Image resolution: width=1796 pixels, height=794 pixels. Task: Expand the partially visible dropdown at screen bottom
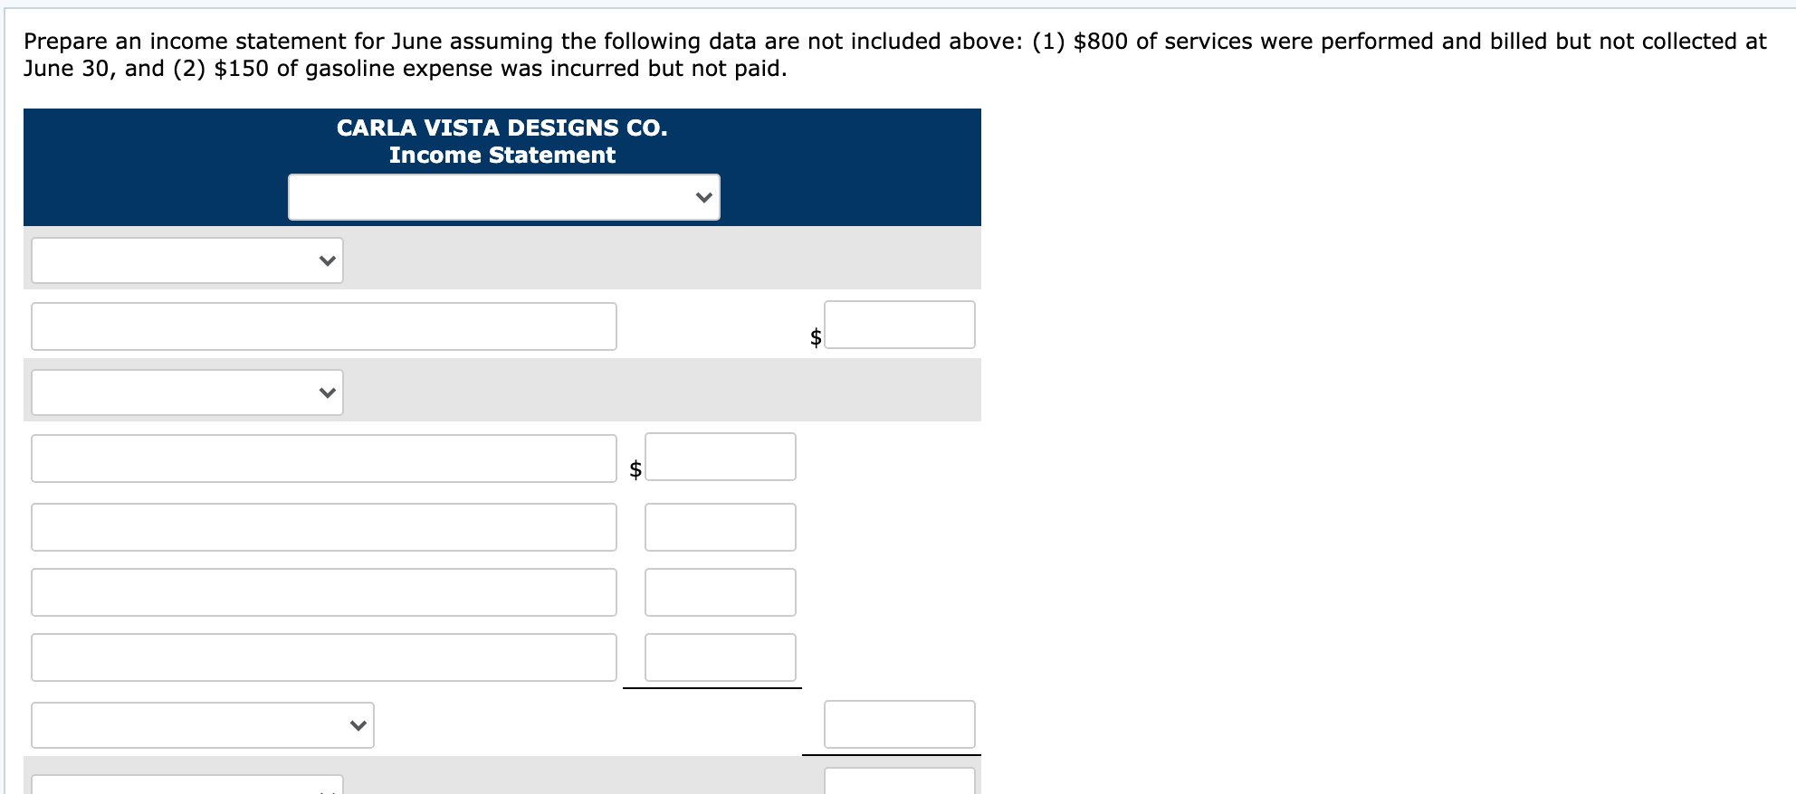186,787
